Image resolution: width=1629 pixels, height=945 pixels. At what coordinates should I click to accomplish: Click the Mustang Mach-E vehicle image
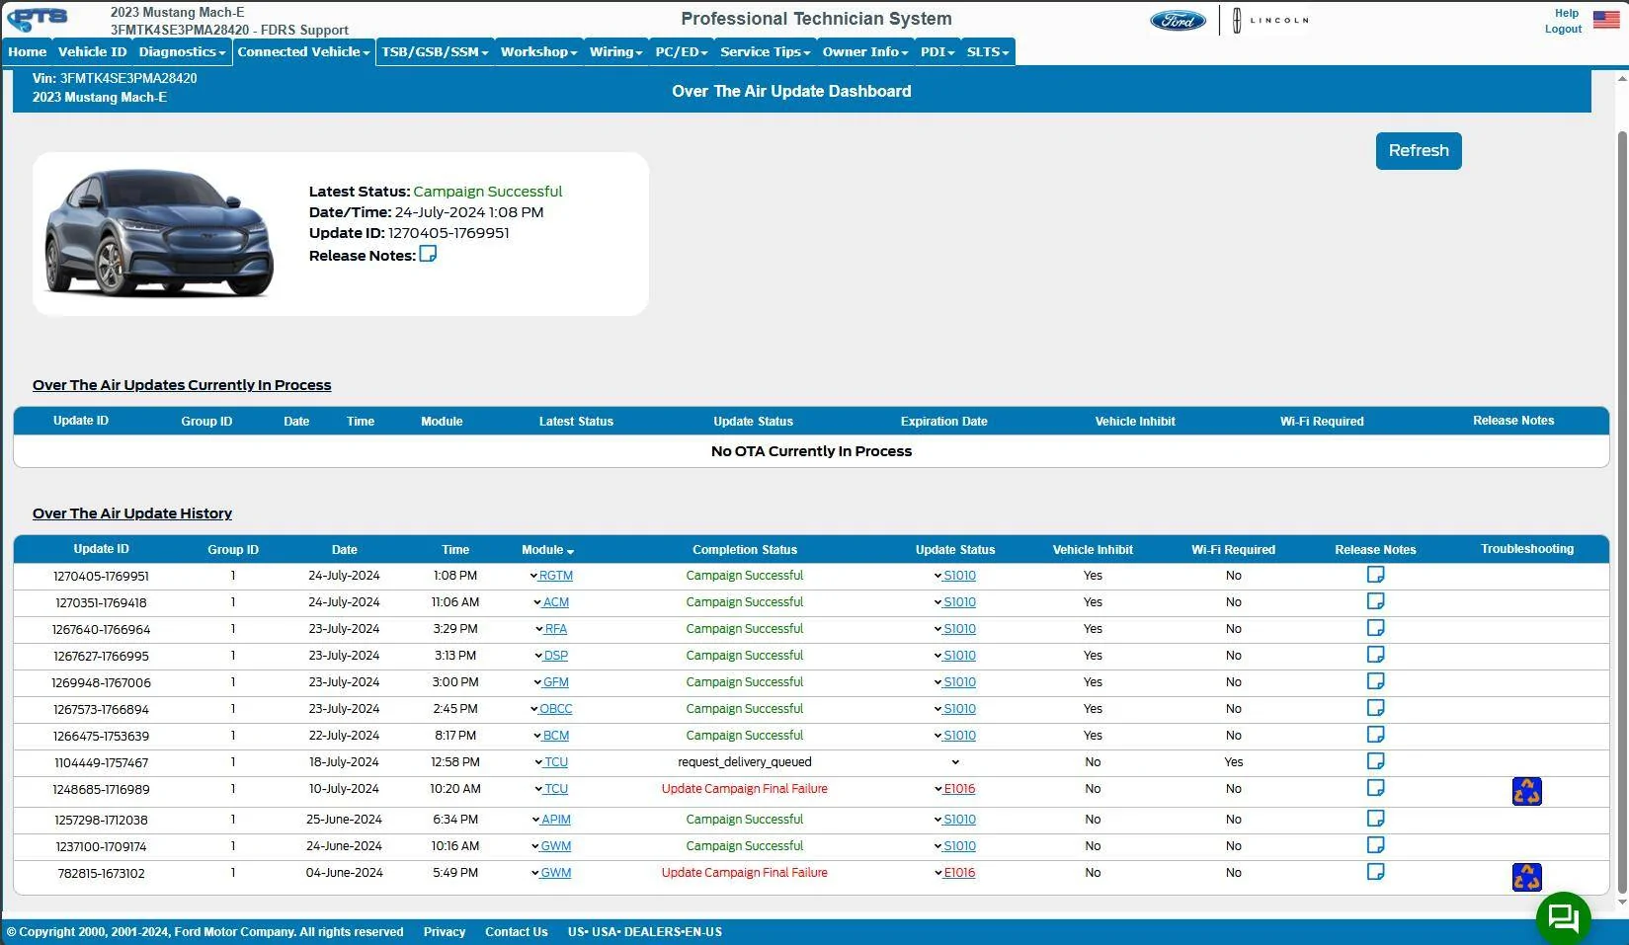[x=159, y=234]
